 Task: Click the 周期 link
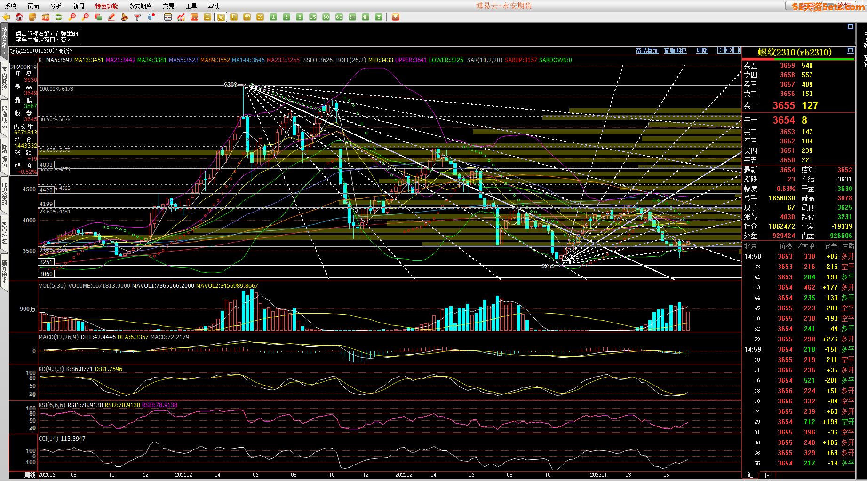point(702,51)
